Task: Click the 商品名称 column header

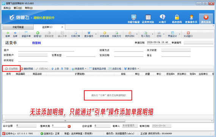Action: coord(37,74)
